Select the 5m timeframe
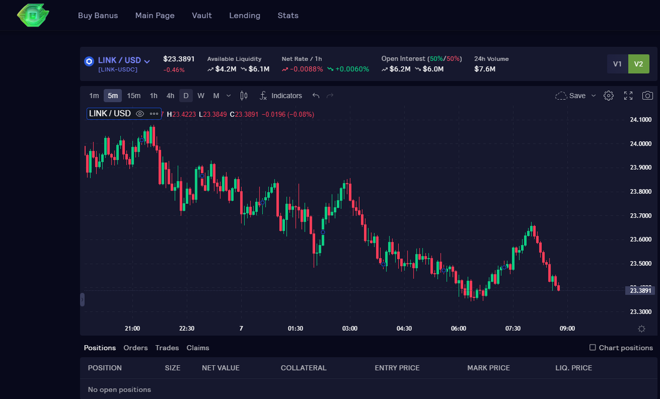The image size is (660, 399). click(113, 96)
